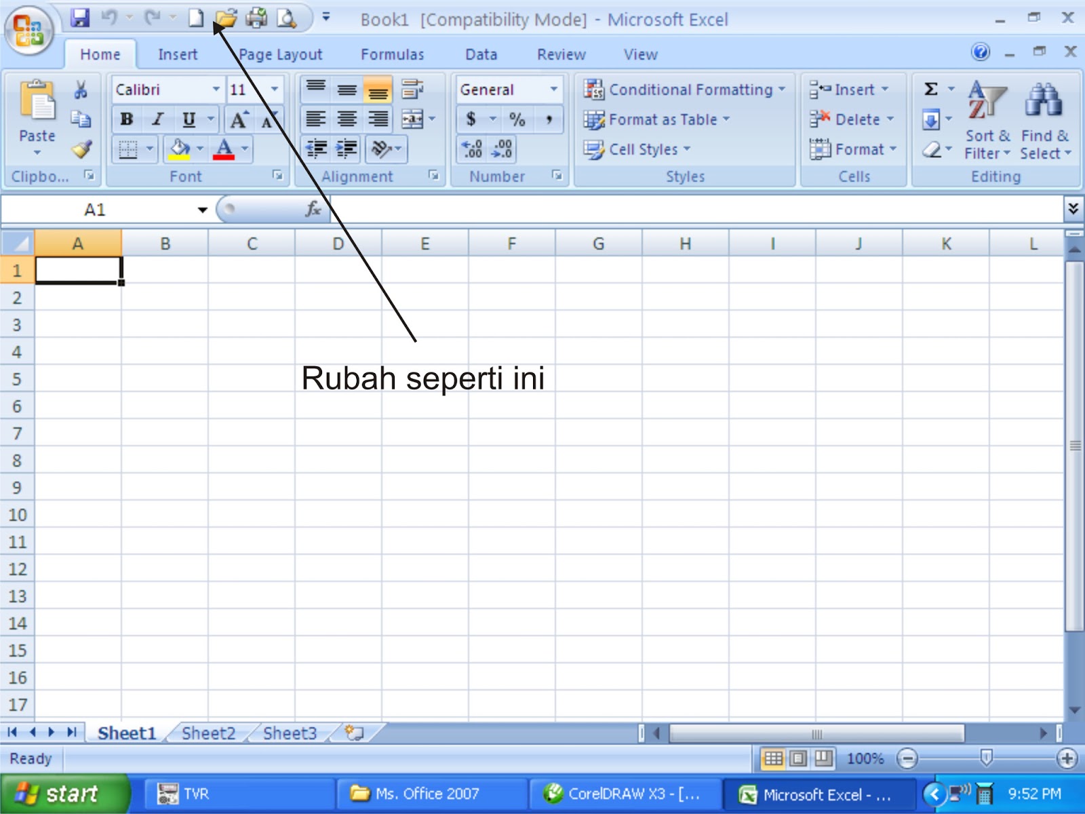Select column D header

(x=338, y=244)
